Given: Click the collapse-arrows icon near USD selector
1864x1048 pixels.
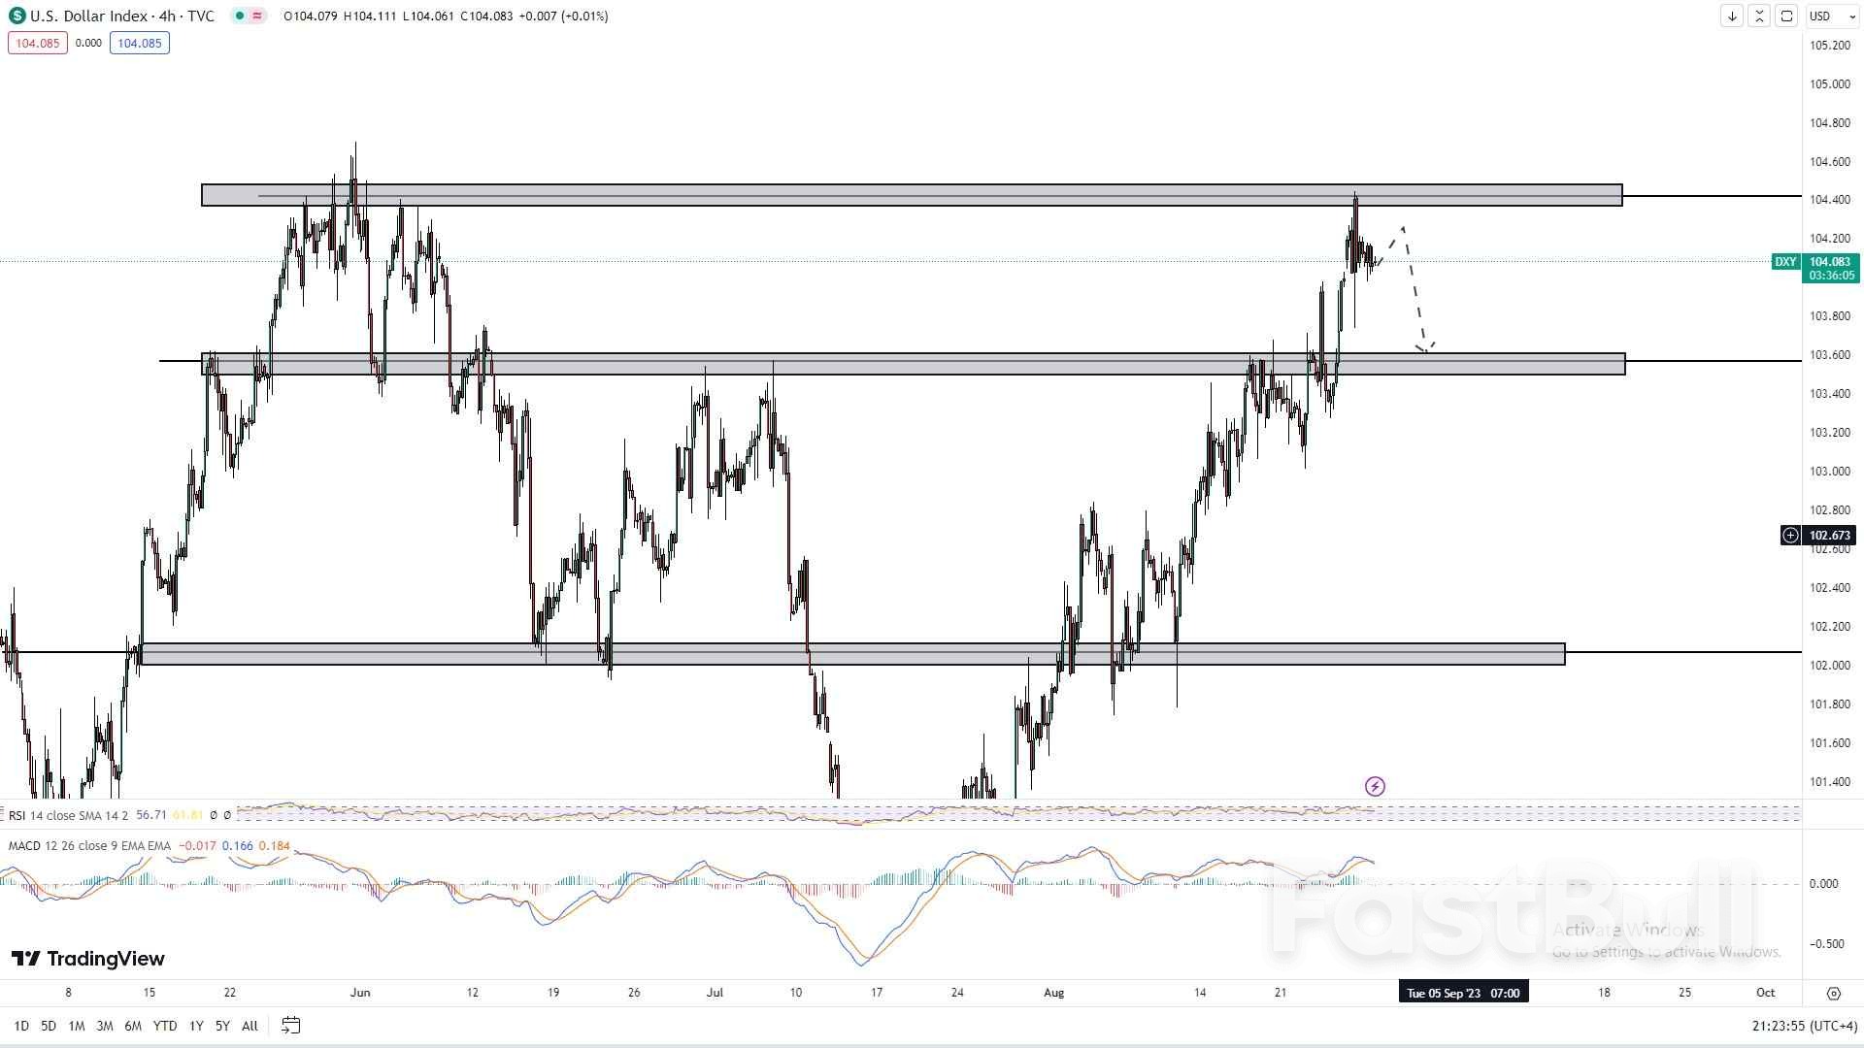Looking at the screenshot, I should pos(1759,16).
